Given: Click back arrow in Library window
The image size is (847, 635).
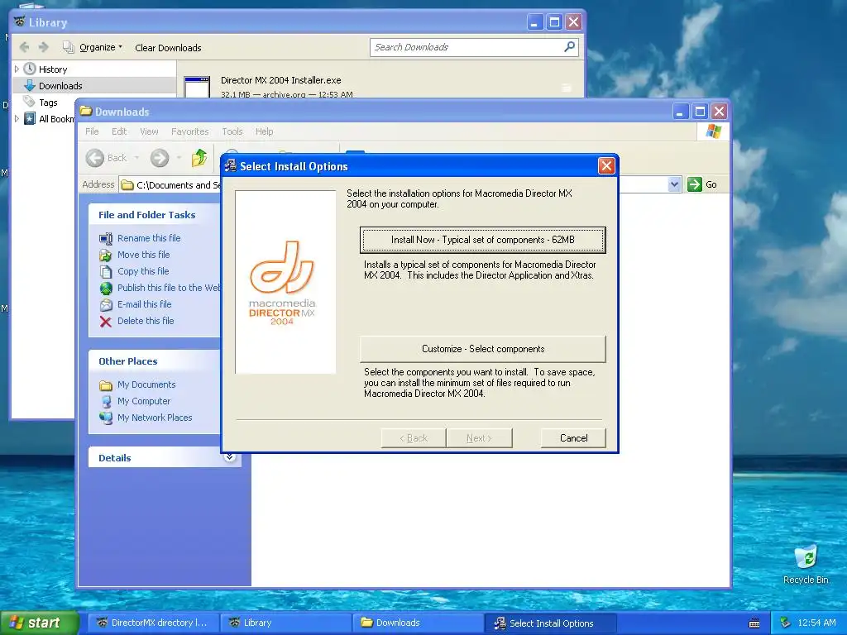Looking at the screenshot, I should coord(24,47).
